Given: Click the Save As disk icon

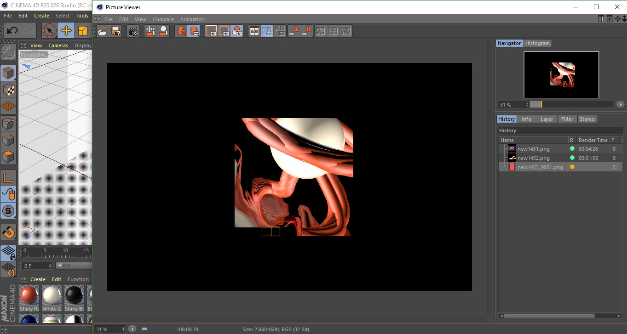Looking at the screenshot, I should pyautogui.click(x=116, y=31).
